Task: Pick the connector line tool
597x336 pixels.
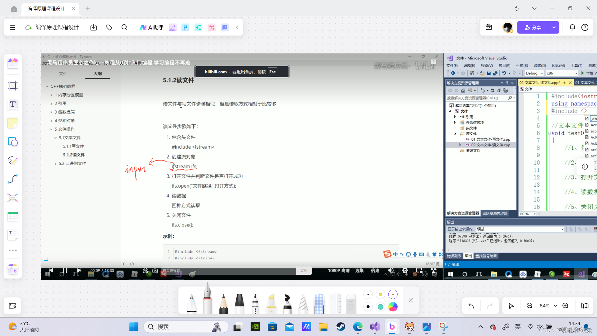Action: [13, 179]
